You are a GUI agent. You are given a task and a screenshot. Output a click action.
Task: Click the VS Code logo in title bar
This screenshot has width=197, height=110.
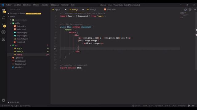coord(3,5)
